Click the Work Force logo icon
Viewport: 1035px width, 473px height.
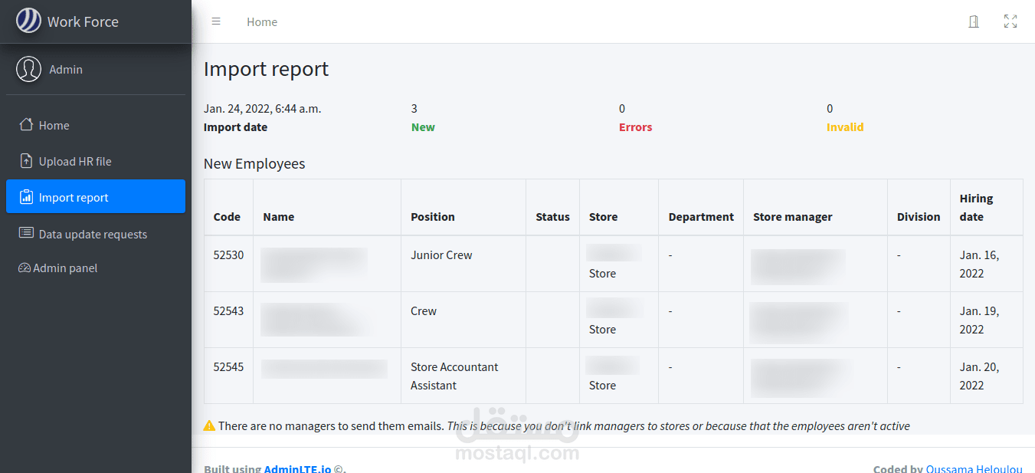[29, 21]
